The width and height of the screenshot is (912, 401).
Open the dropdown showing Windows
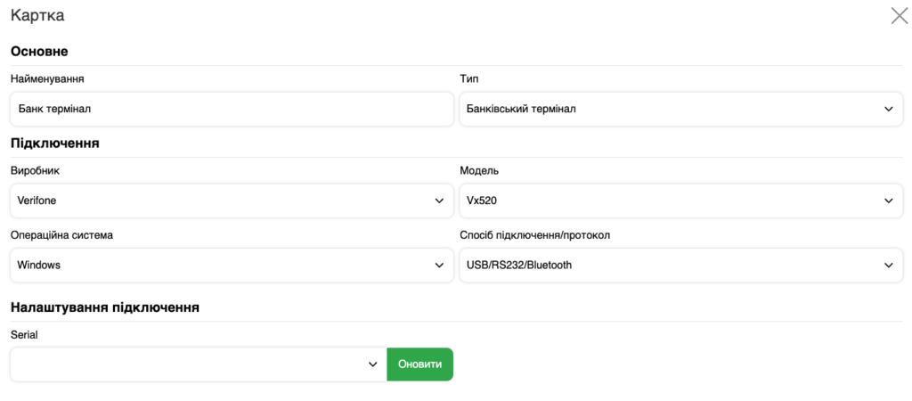pos(223,266)
